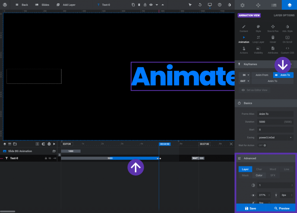This screenshot has width=297, height=213.
Task: Toggle Wait for Action off switch
Action: [x=262, y=145]
